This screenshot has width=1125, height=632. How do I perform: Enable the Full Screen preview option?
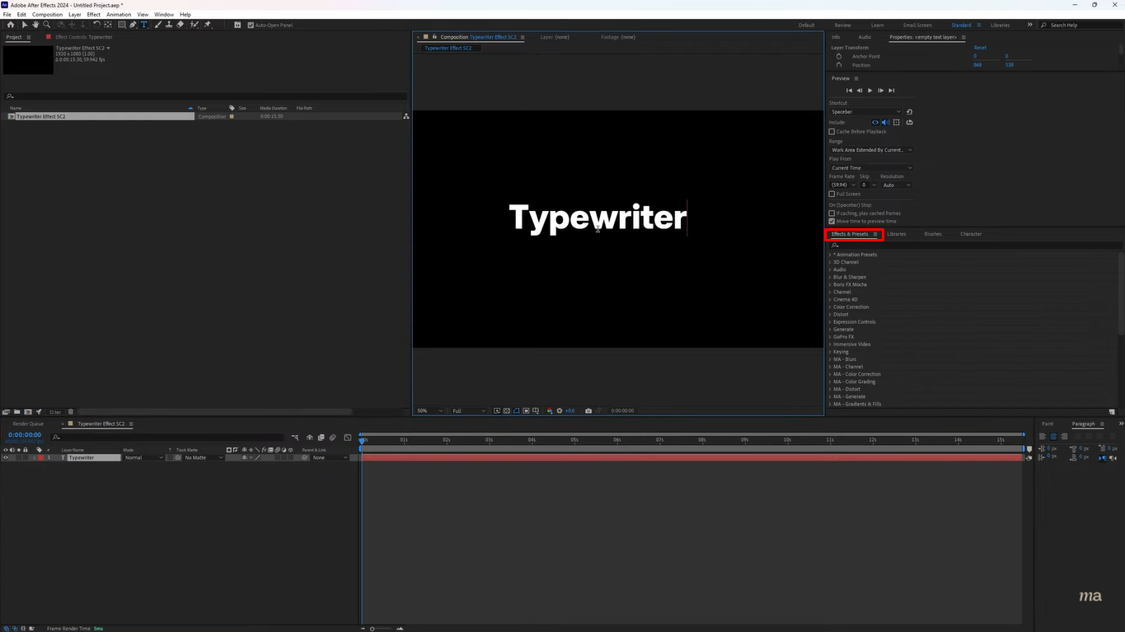[x=832, y=194]
